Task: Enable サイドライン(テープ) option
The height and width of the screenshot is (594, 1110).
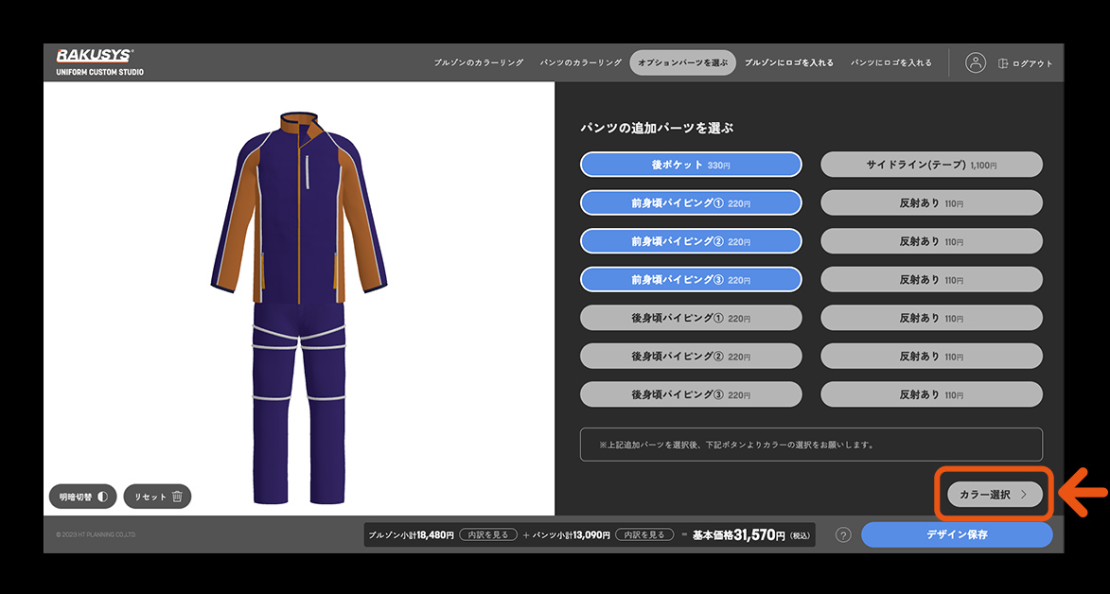Action: click(931, 165)
